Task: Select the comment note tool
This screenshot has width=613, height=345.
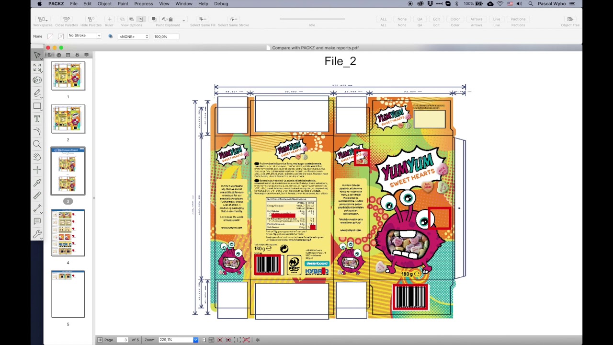Action: click(x=37, y=221)
